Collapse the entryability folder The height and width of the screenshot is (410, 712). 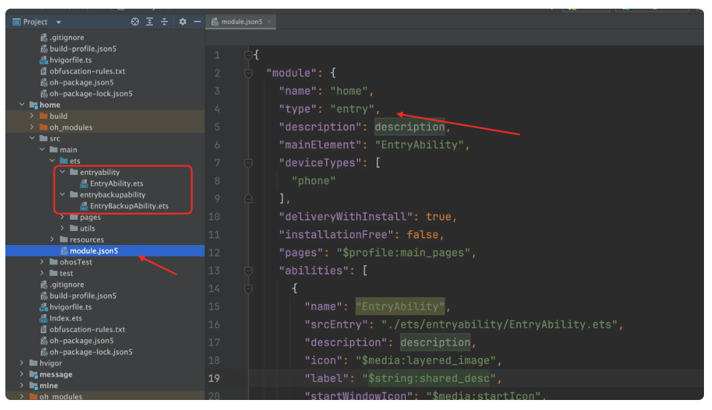pyautogui.click(x=63, y=172)
